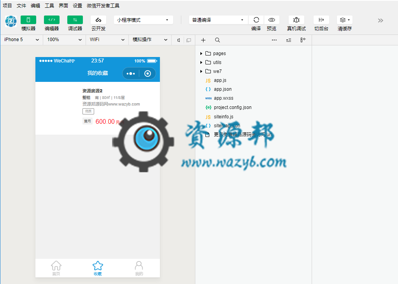Open cloud development icon
Screen dimensions: 398x284
pos(98,20)
